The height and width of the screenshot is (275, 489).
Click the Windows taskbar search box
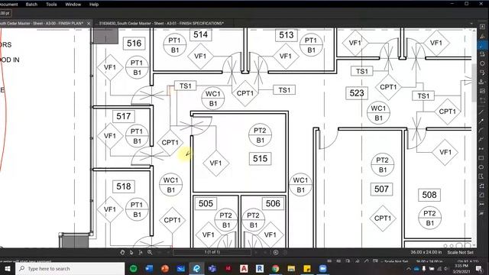[x=70, y=268]
